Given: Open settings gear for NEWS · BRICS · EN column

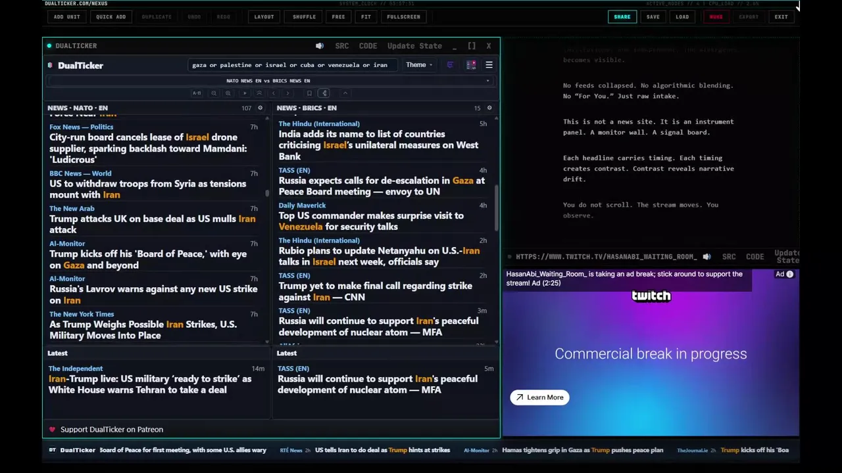Looking at the screenshot, I should pyautogui.click(x=489, y=108).
